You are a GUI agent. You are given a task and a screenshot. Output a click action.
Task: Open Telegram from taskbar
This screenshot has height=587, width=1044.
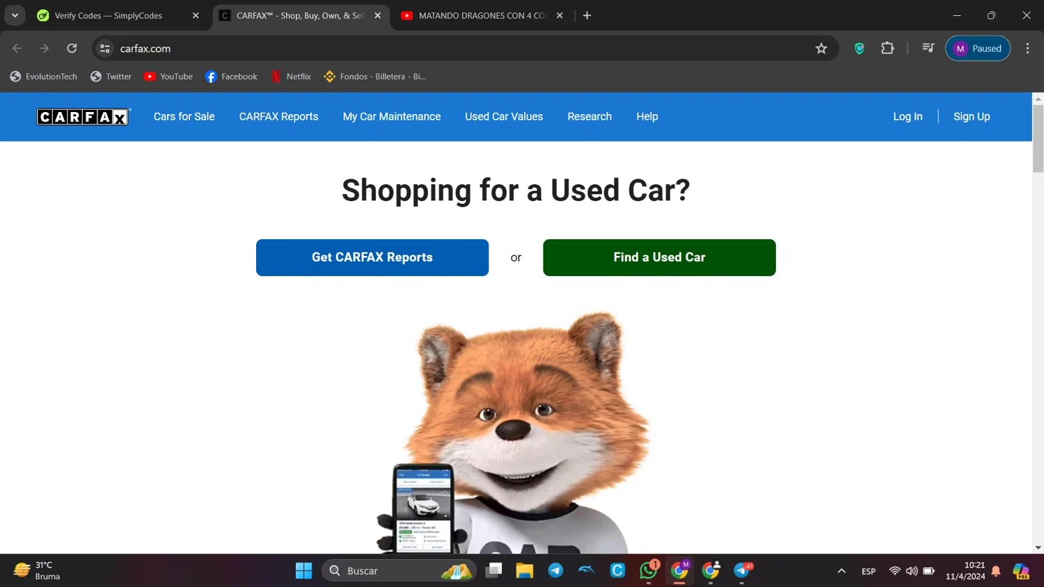(x=555, y=570)
